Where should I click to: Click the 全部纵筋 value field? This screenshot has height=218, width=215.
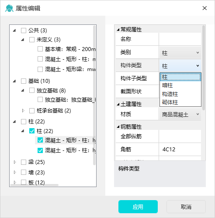(180, 136)
